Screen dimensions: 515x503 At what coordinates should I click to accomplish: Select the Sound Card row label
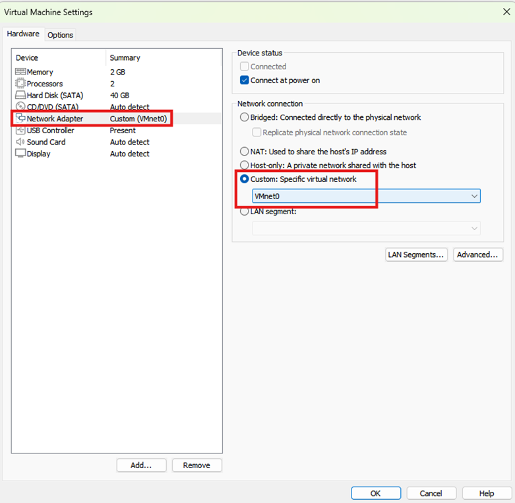(x=46, y=142)
